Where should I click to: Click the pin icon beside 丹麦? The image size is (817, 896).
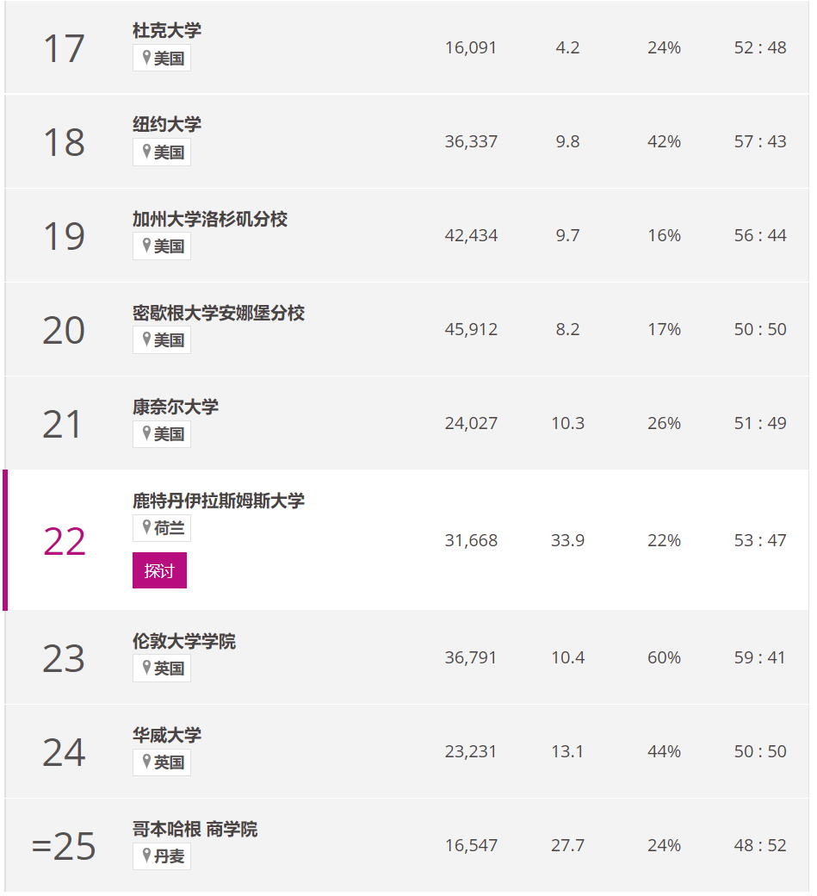tap(146, 856)
